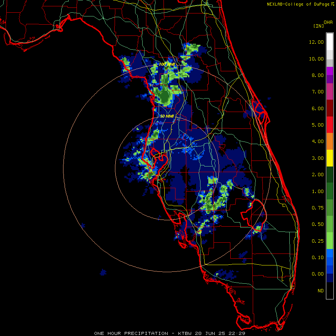Click the 7.00 legend value

pos(318,92)
